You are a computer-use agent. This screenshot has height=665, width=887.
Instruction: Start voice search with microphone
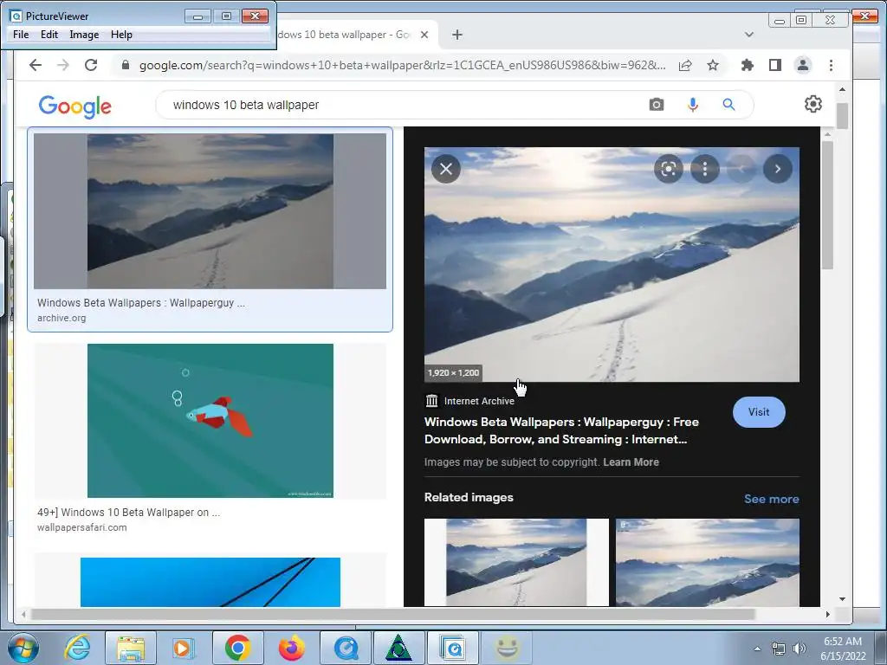point(692,105)
